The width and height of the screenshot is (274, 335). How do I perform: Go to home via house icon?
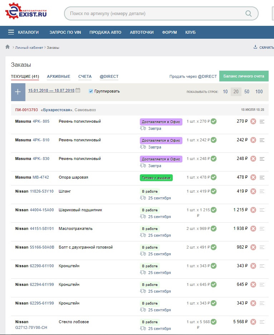[x=8, y=47]
